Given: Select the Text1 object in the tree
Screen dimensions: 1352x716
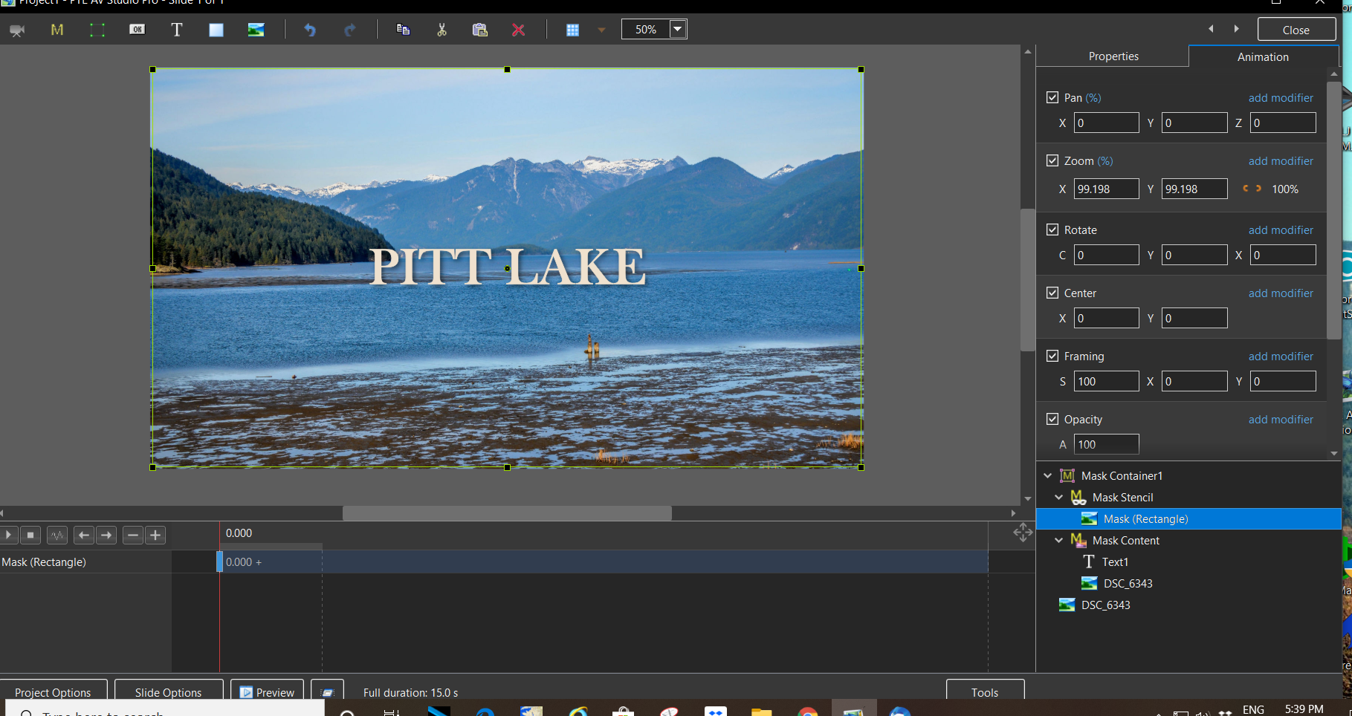Looking at the screenshot, I should 1115,562.
